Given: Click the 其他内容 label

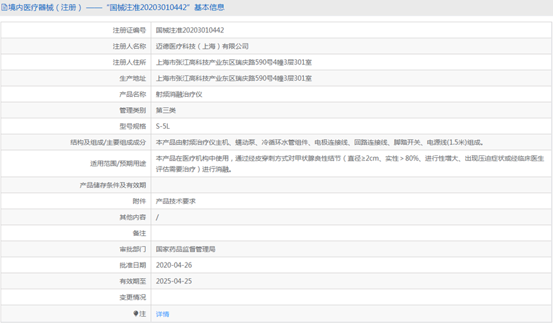Looking at the screenshot, I should tap(133, 217).
